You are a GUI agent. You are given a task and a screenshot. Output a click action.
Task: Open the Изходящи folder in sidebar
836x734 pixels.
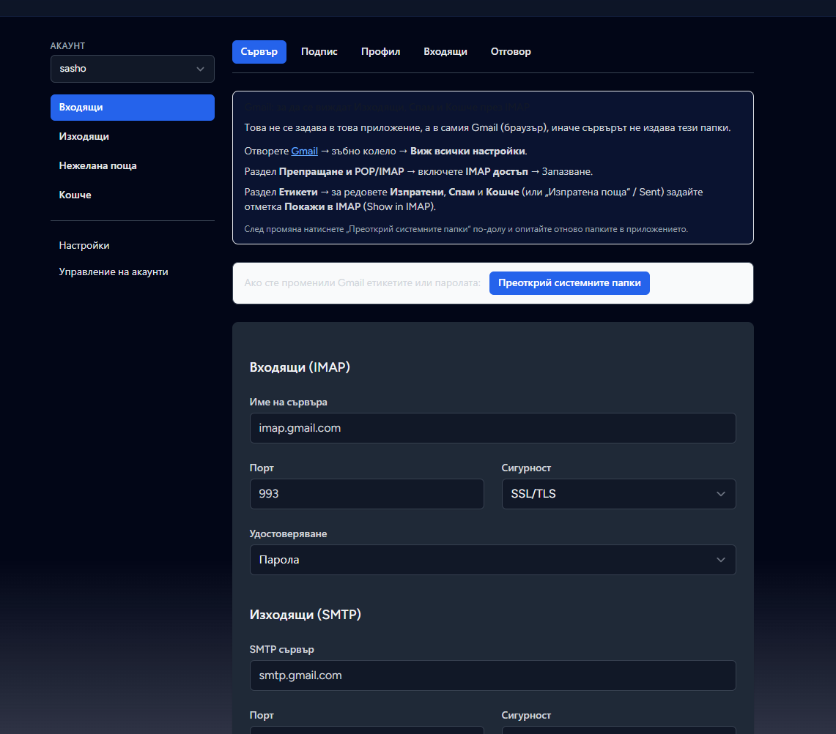pyautogui.click(x=133, y=137)
